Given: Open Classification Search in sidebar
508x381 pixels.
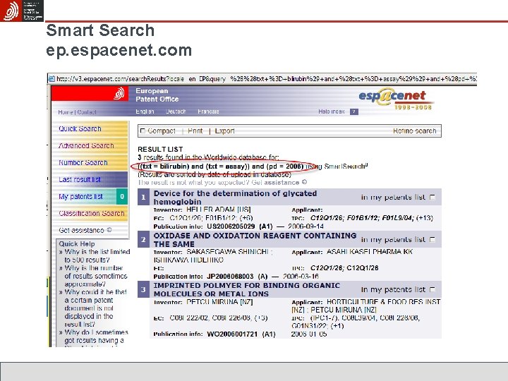Looking at the screenshot, I should tap(92, 213).
